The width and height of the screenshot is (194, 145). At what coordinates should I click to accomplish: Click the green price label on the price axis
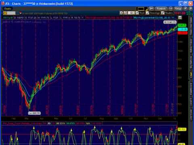182,25
